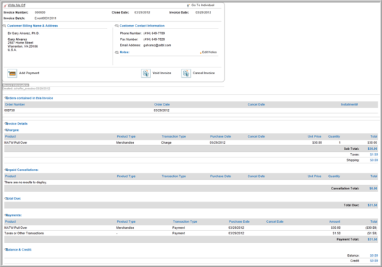Screen dimensions: 382x267
Task: Sort orders by Order Number column header
Action: (15, 104)
